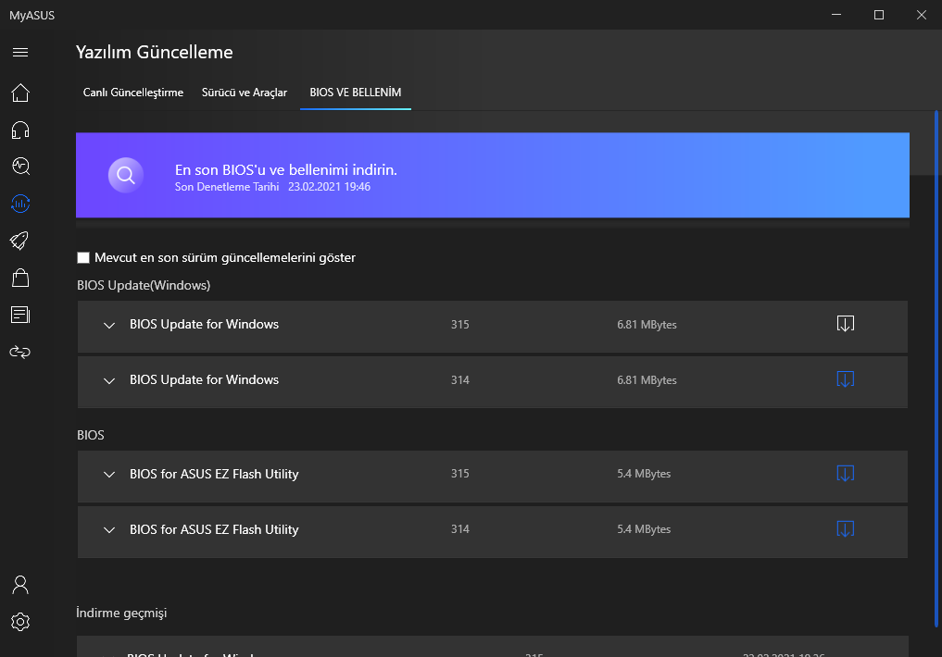Open the rocket icon in sidebar

(20, 241)
